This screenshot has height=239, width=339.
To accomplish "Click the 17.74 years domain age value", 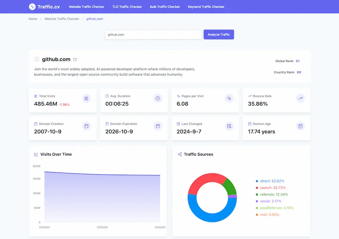I will [261, 132].
